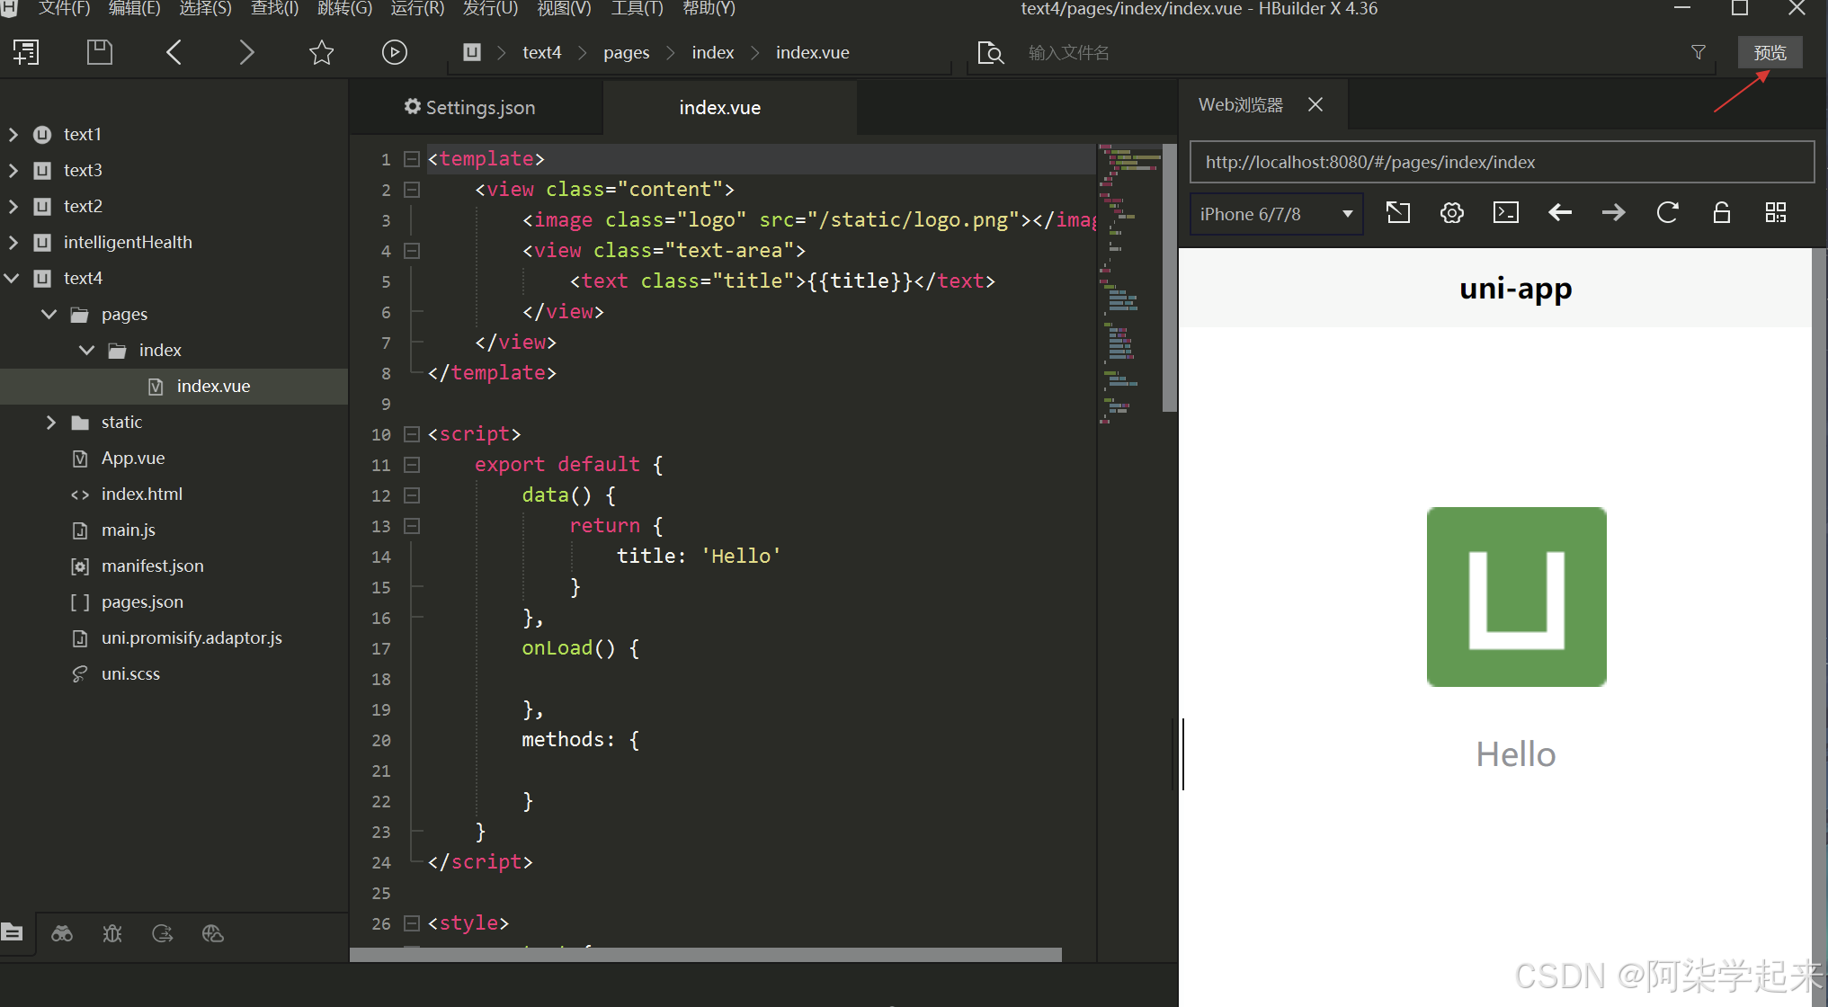The image size is (1828, 1007).
Task: Open the 工具(T) menu
Action: (x=637, y=9)
